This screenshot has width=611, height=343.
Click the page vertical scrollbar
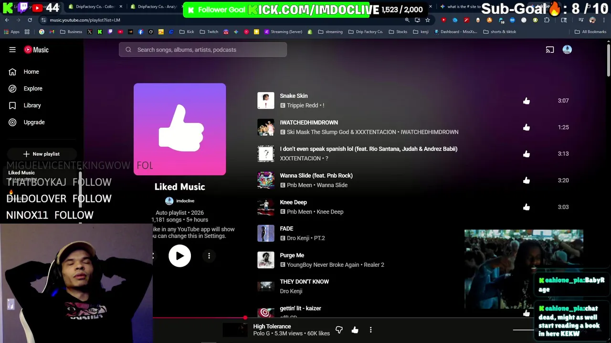click(609, 60)
